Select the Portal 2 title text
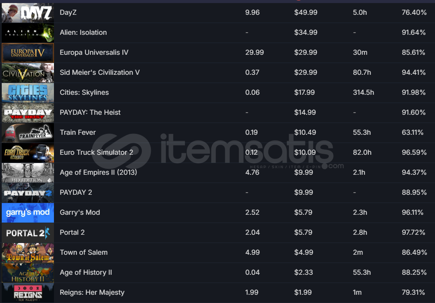 (72, 232)
